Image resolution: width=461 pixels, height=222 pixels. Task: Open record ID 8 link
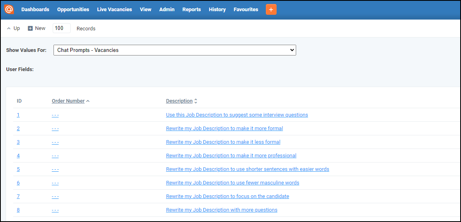click(x=18, y=210)
